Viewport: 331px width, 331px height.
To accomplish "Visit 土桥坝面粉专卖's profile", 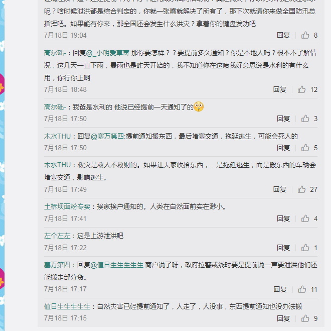I will click(x=67, y=206).
